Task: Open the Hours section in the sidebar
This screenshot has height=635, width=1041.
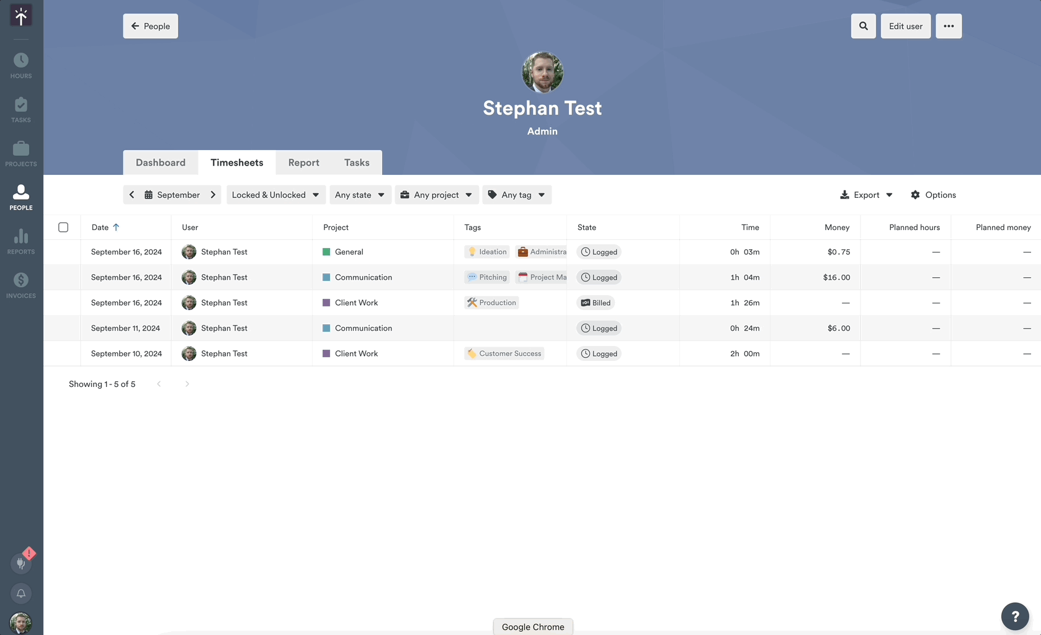Action: point(21,64)
